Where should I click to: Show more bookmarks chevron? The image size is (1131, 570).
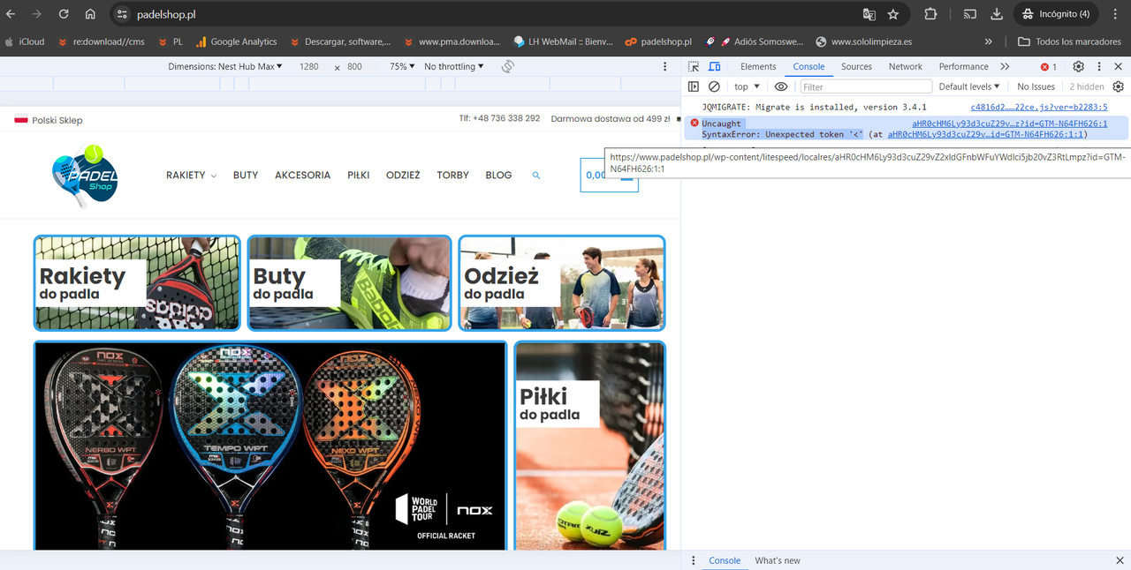[988, 41]
